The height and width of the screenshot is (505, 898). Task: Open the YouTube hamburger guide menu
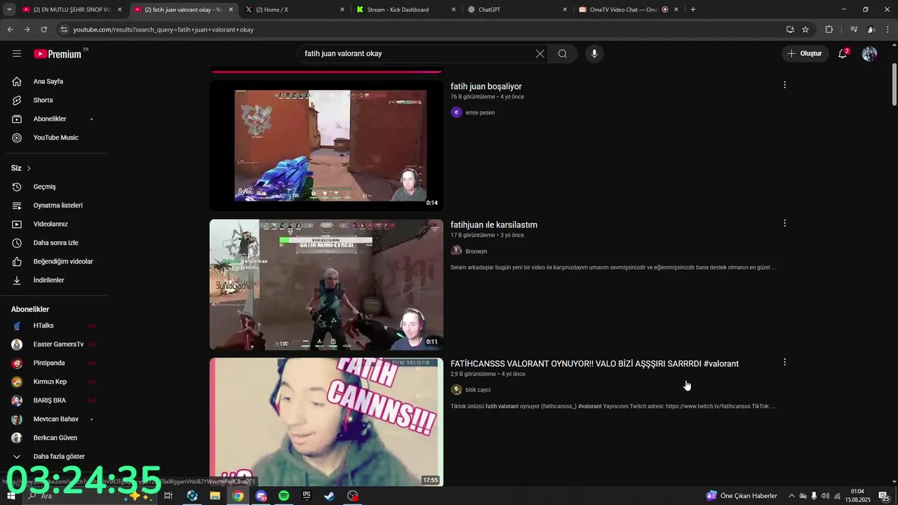pos(17,54)
